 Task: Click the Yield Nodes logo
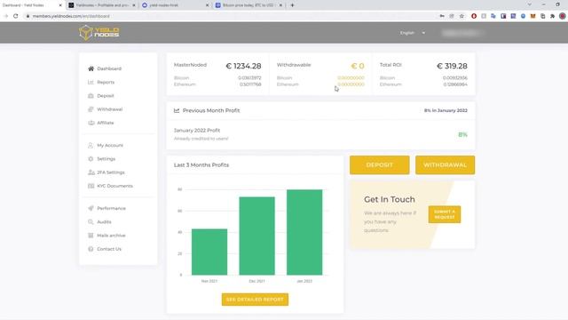[x=99, y=33]
